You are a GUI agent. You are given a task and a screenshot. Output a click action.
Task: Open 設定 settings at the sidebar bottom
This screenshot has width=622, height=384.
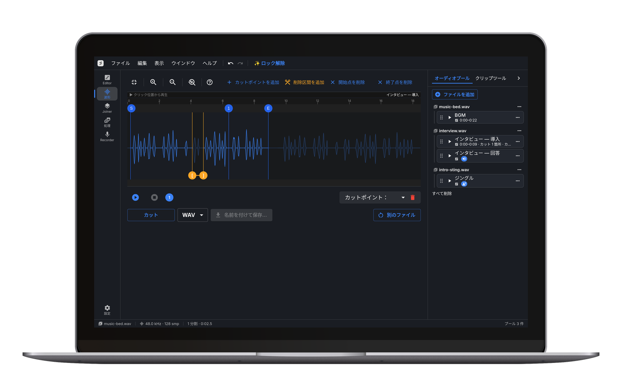click(107, 310)
